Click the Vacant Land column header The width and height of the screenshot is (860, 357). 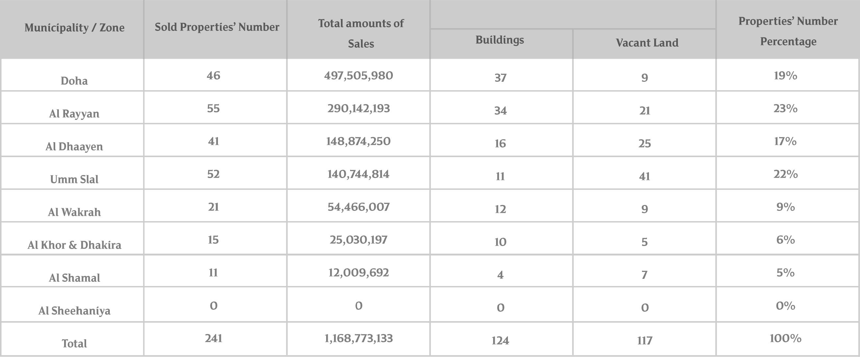(647, 43)
